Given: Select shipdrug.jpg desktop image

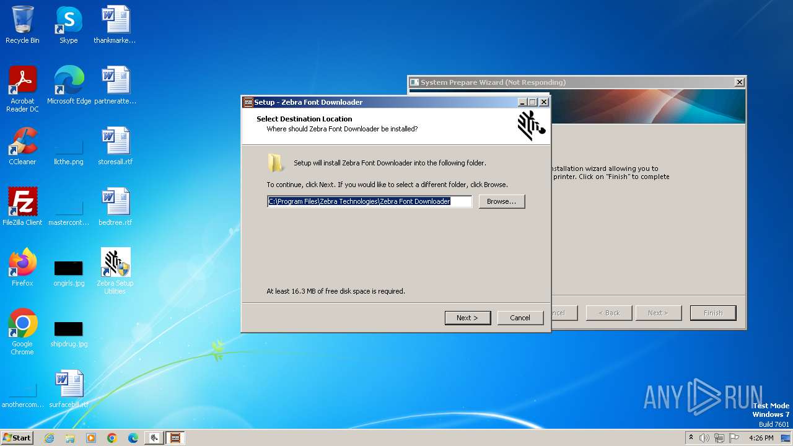Looking at the screenshot, I should click(69, 334).
